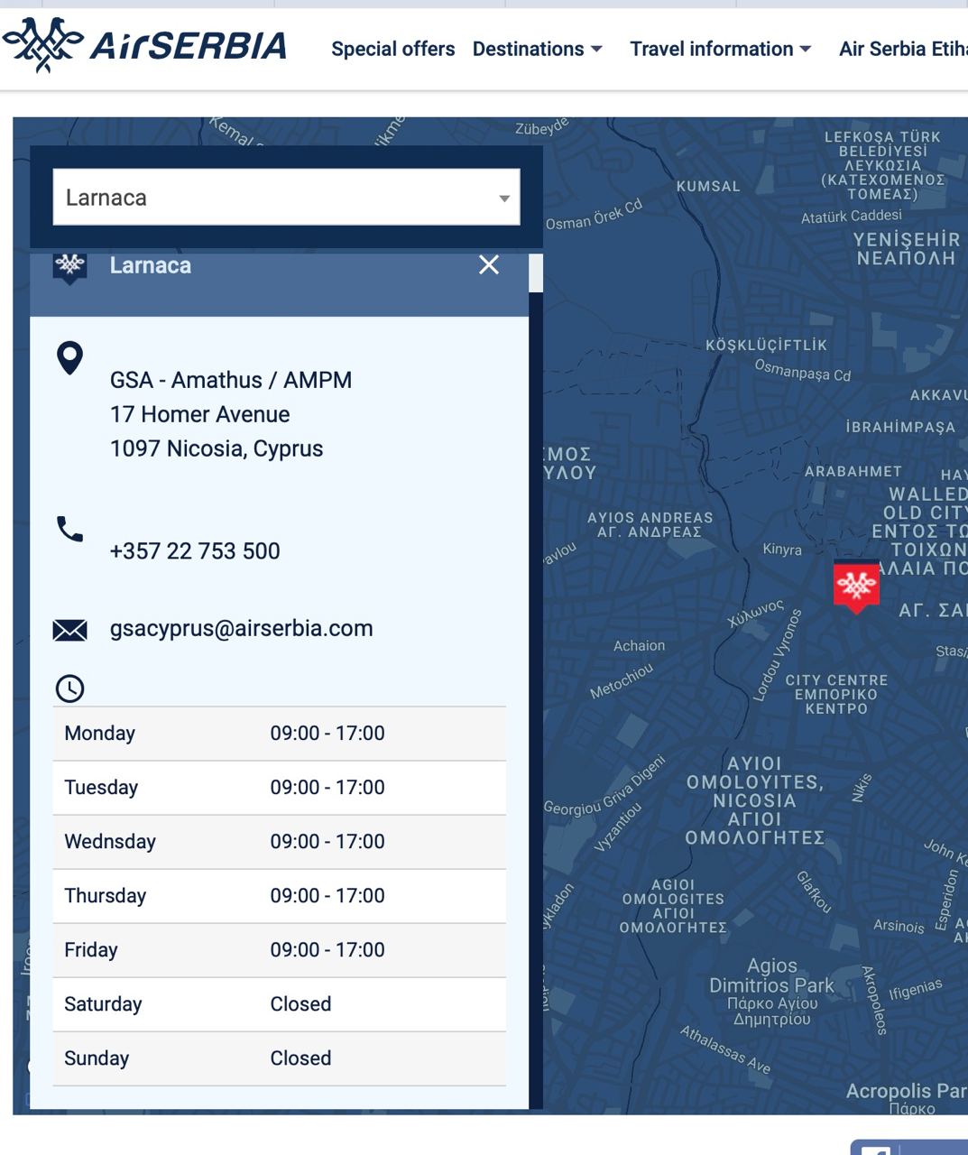Image resolution: width=968 pixels, height=1155 pixels.
Task: Call the +357 22 753 500 number
Action: [195, 550]
